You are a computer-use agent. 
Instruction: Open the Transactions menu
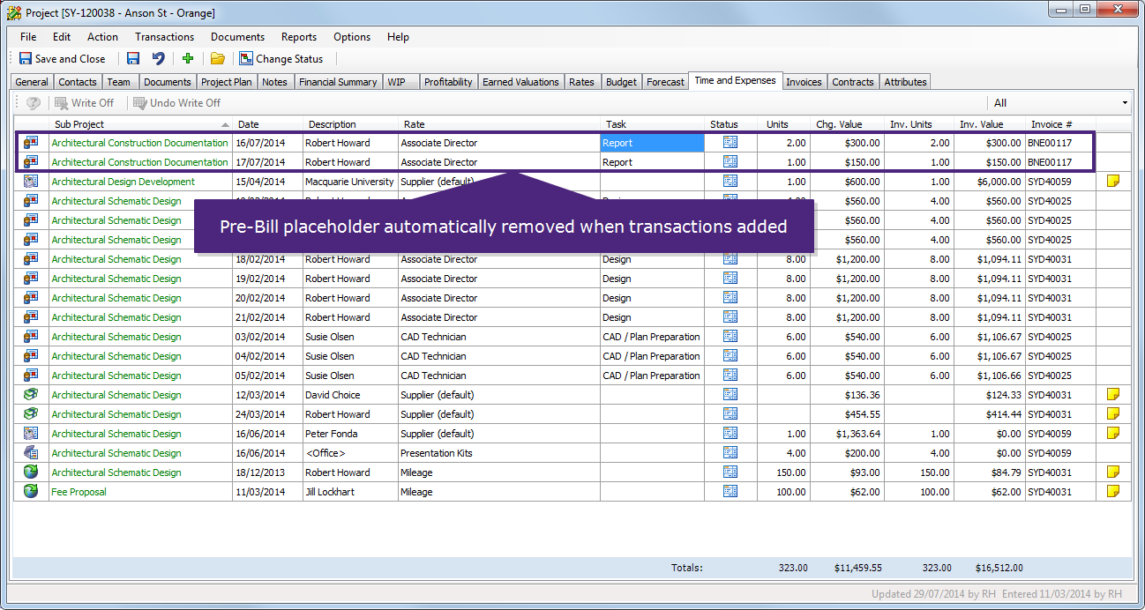[x=164, y=37]
